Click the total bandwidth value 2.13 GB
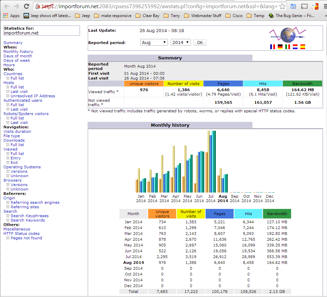This screenshot has height=297, width=327. pos(277,292)
